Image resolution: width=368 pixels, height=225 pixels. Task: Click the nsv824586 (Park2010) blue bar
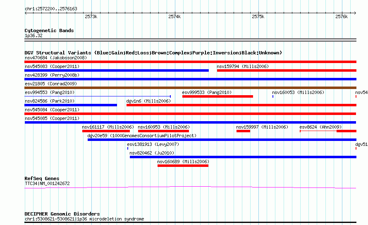click(x=71, y=105)
